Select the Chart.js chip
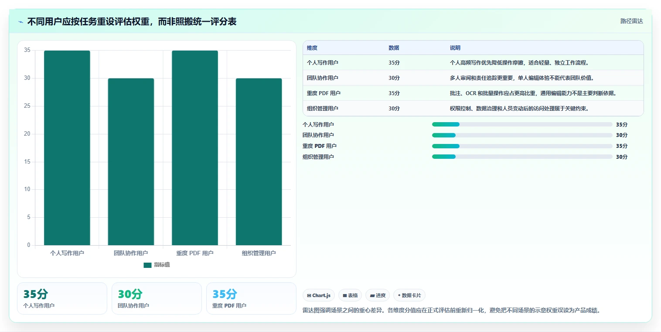661x332 pixels. [x=319, y=295]
